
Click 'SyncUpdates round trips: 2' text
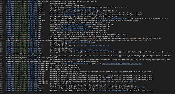click(x=61, y=83)
